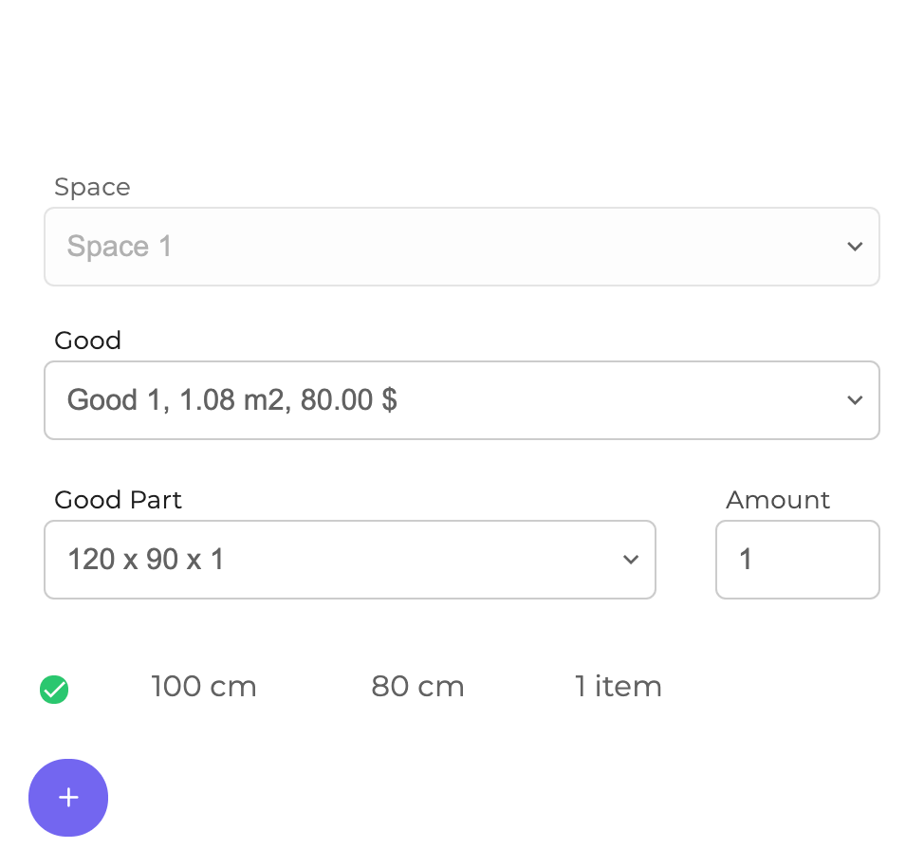Click the Amount field label
Viewport: 924px width, 867px height.
click(777, 500)
